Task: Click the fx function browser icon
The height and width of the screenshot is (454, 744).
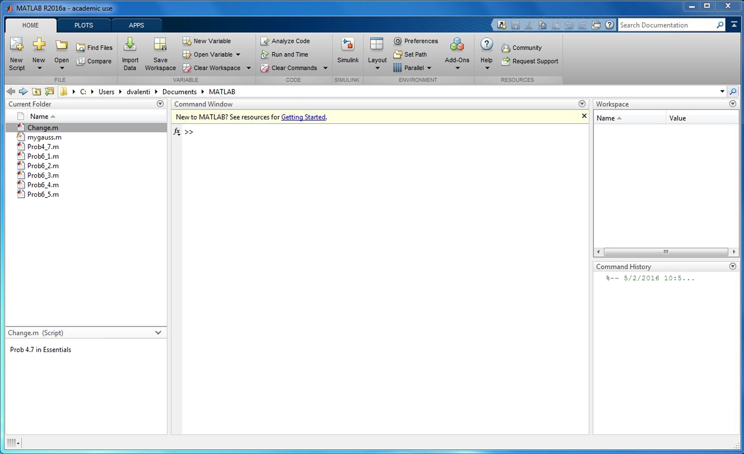Action: (177, 132)
